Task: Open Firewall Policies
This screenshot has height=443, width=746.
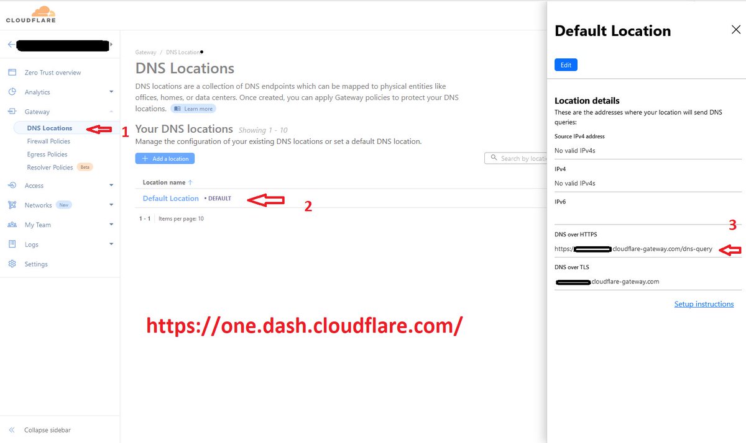Action: (x=48, y=141)
